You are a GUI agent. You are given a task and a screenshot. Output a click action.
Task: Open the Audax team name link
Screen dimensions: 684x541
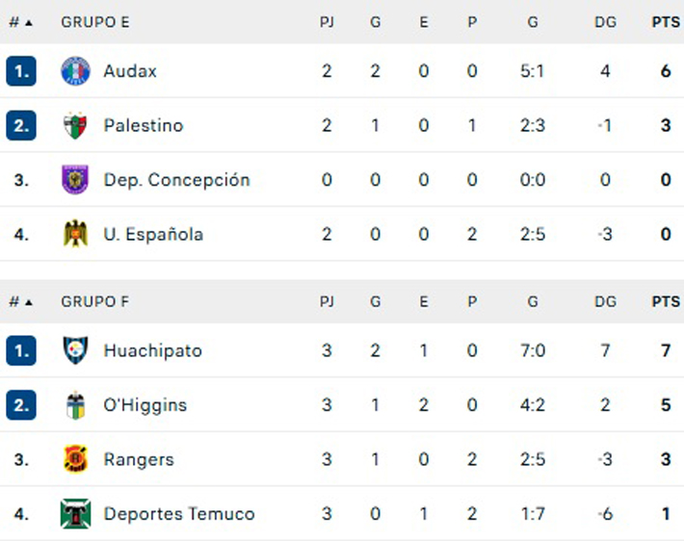click(x=130, y=71)
